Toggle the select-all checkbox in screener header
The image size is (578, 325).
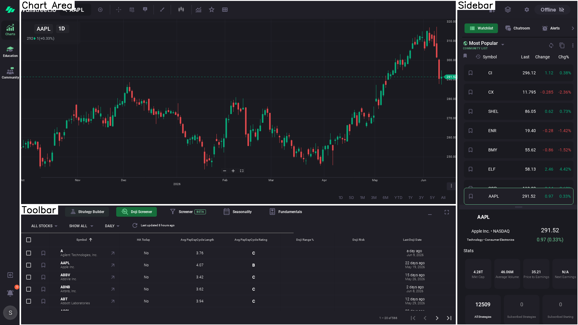pos(29,240)
